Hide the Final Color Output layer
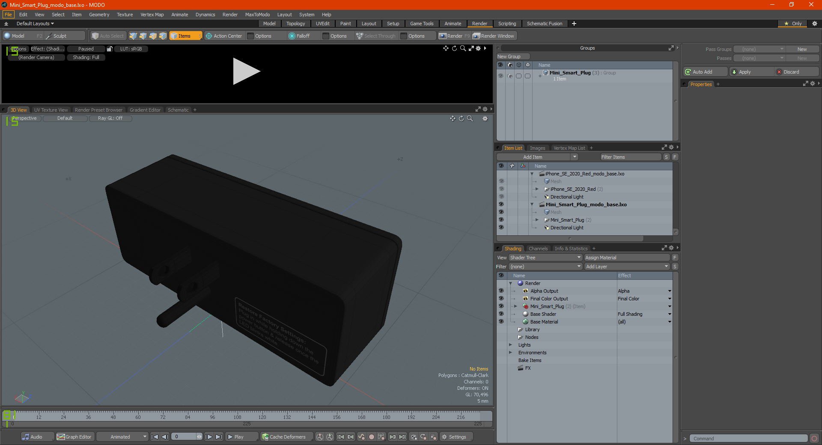This screenshot has height=445, width=822. 501,299
